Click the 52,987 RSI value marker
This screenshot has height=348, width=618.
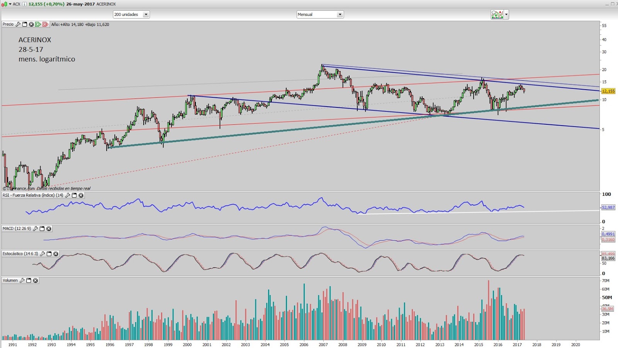tap(608, 207)
